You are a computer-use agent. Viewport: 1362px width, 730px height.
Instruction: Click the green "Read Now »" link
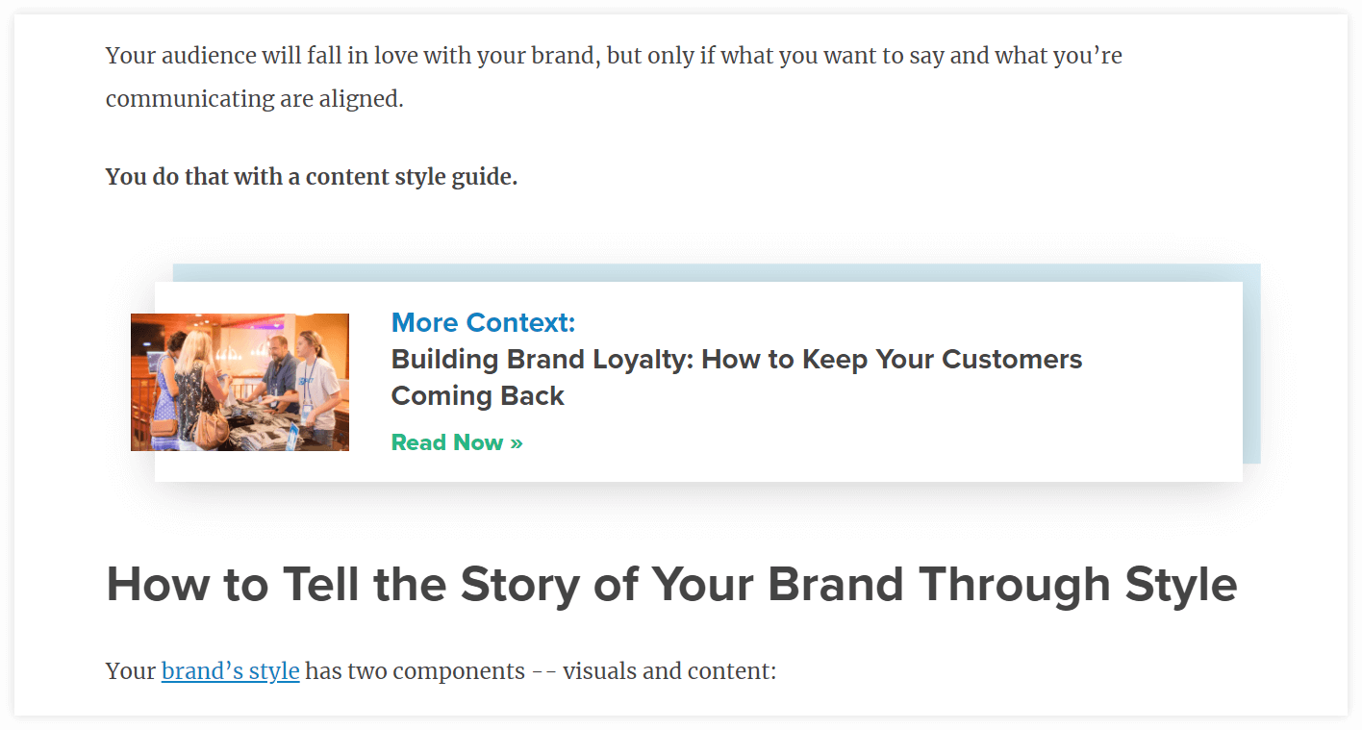[x=457, y=442]
